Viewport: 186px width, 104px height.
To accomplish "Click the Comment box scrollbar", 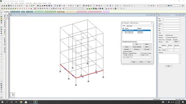I will tap(179, 59).
